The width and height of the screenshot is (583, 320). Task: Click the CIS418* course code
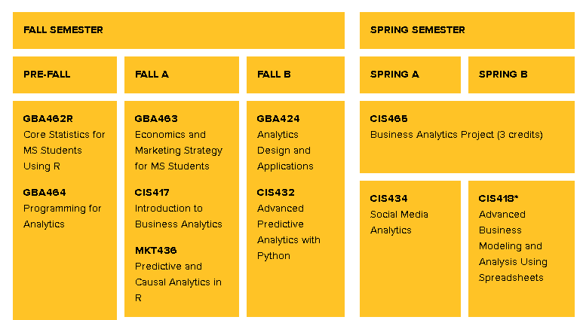[x=499, y=199]
